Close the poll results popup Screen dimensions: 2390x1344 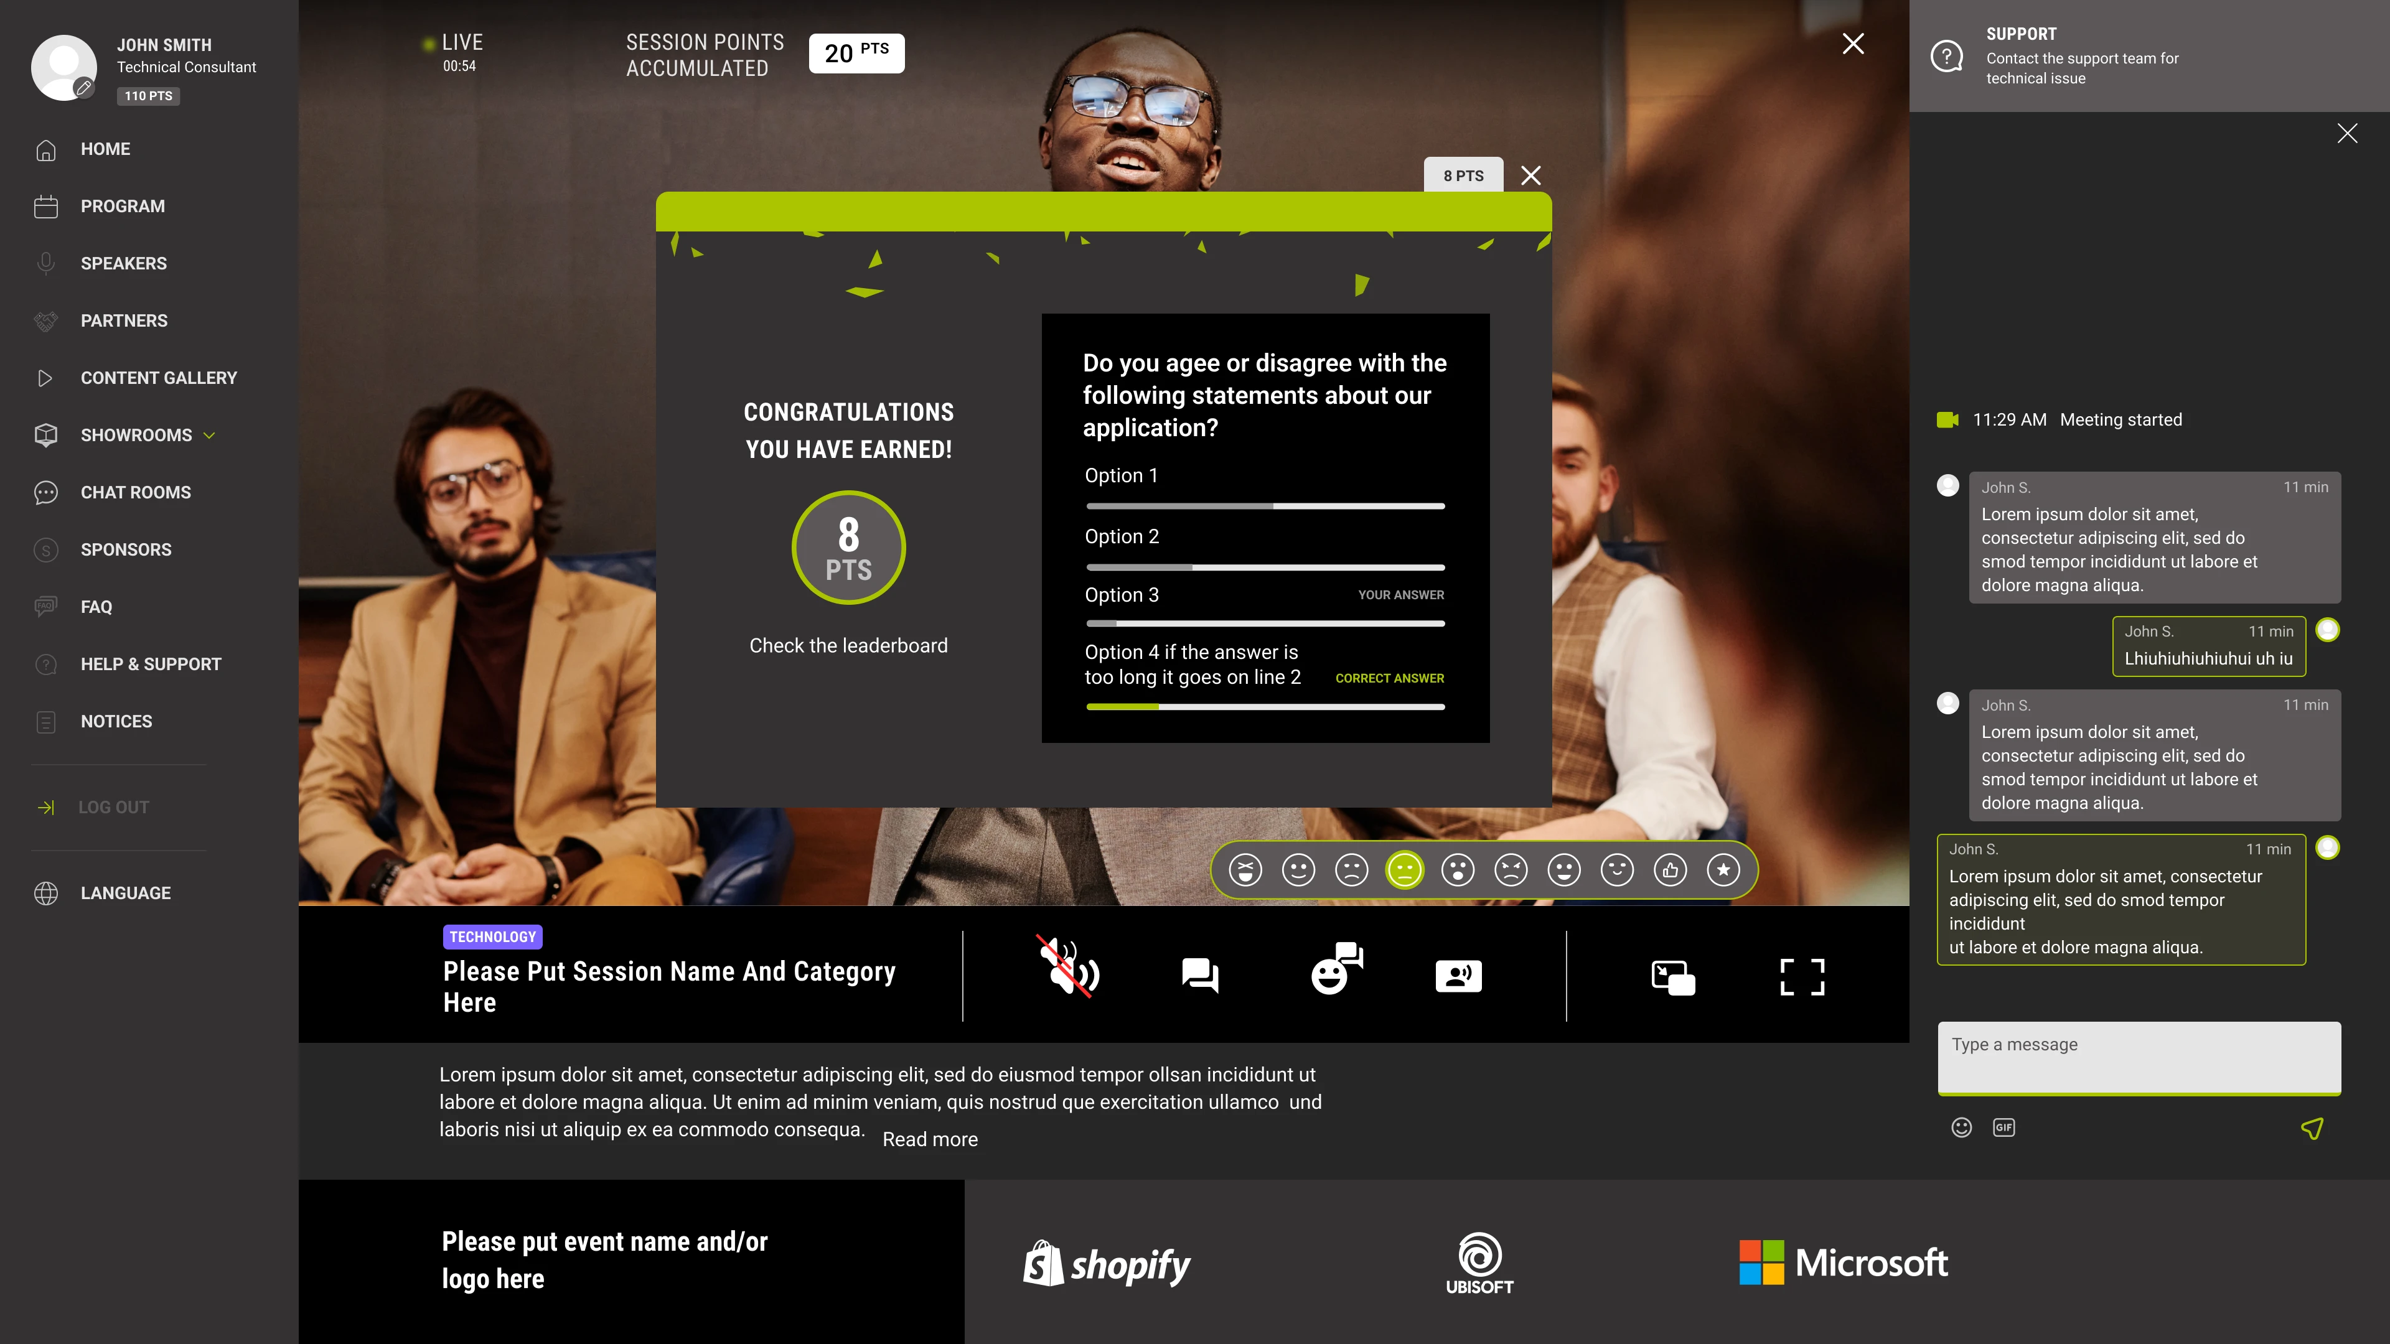pos(1531,175)
